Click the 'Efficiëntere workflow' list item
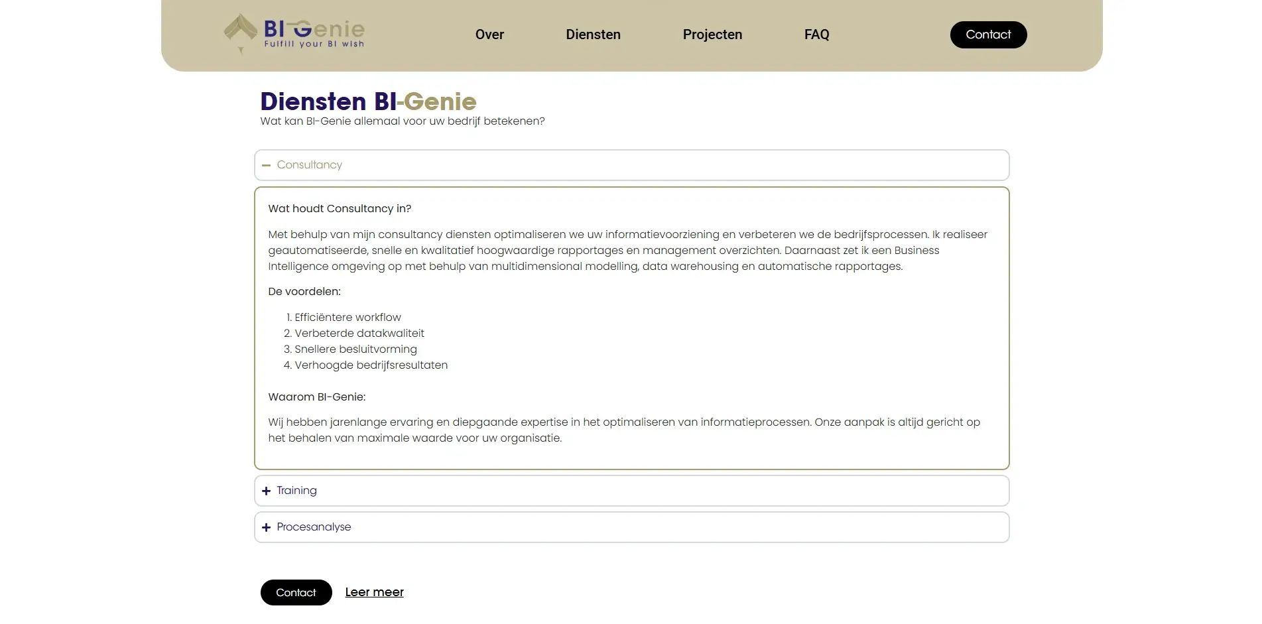This screenshot has height=624, width=1262. (347, 317)
